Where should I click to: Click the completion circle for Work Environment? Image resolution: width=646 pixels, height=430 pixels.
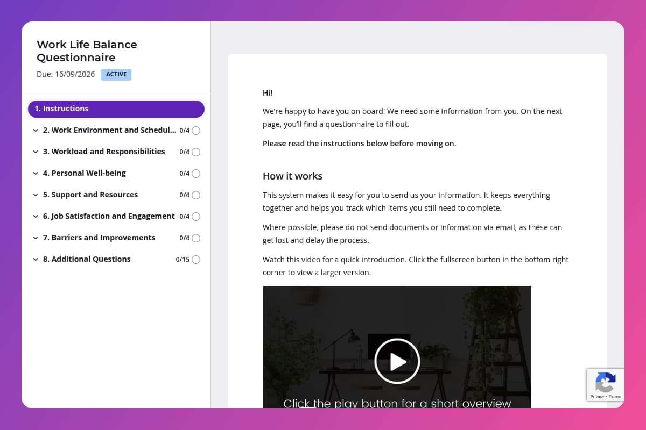(x=195, y=130)
